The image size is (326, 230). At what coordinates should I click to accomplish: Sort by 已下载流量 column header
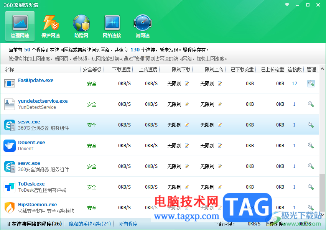(x=242, y=69)
